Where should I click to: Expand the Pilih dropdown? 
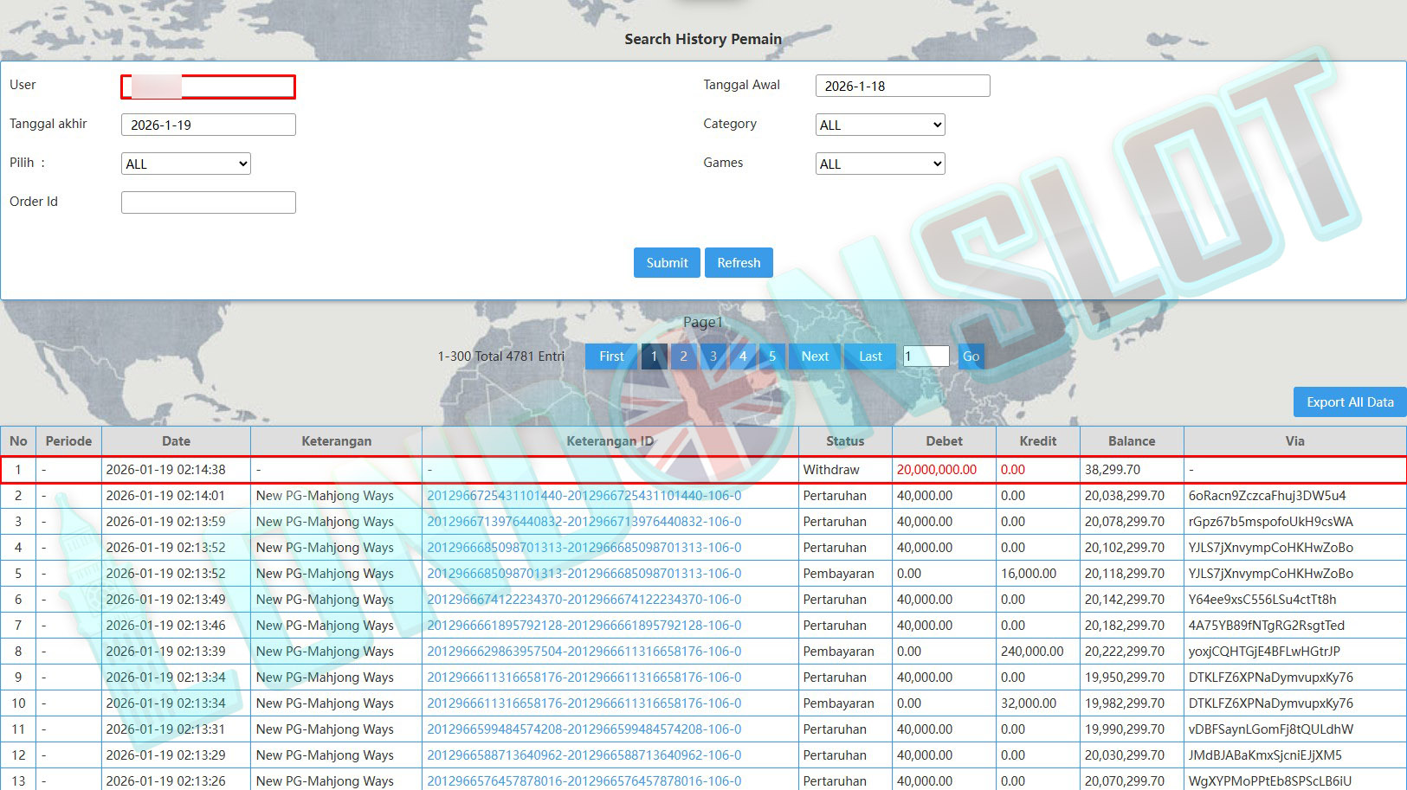tap(186, 164)
